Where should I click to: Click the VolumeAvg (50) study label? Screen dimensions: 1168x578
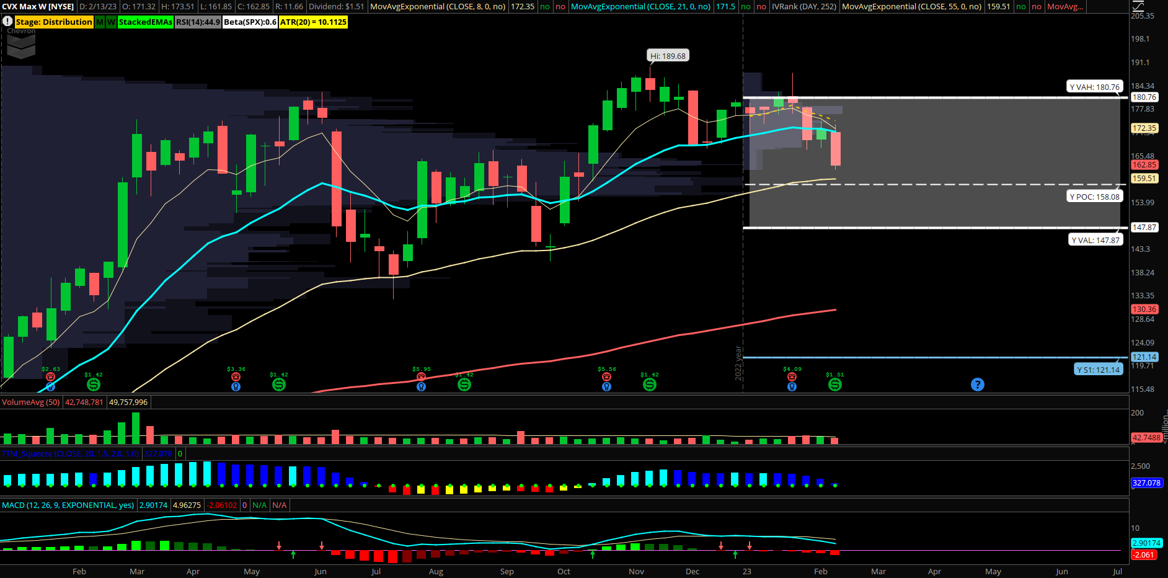pyautogui.click(x=31, y=402)
